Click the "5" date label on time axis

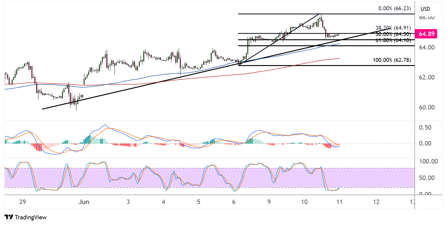click(199, 202)
